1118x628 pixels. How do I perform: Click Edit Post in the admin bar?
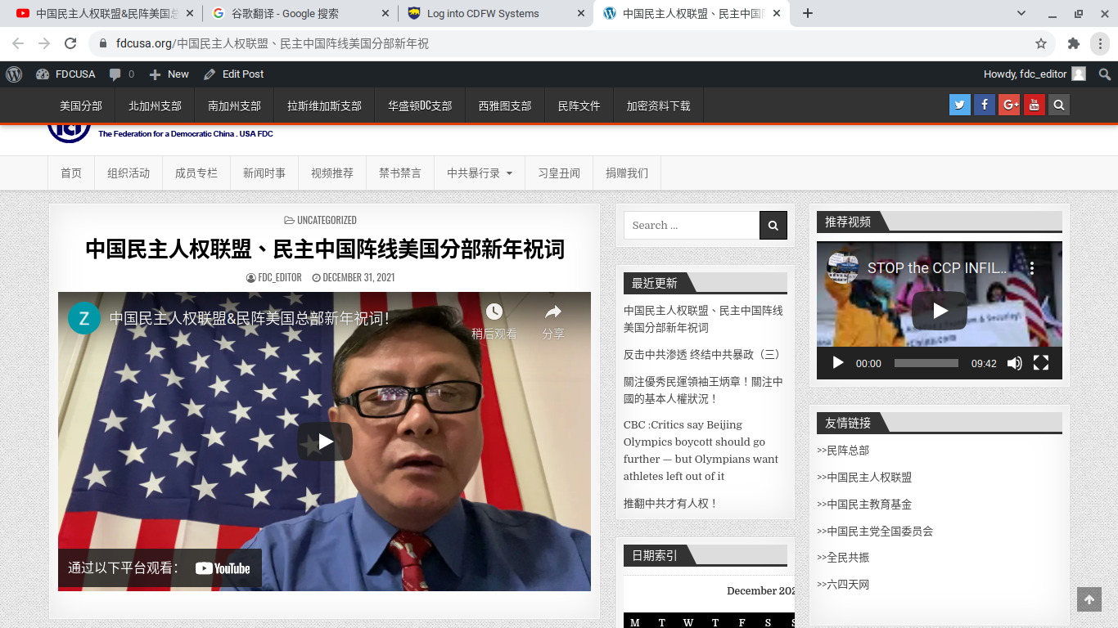[233, 74]
